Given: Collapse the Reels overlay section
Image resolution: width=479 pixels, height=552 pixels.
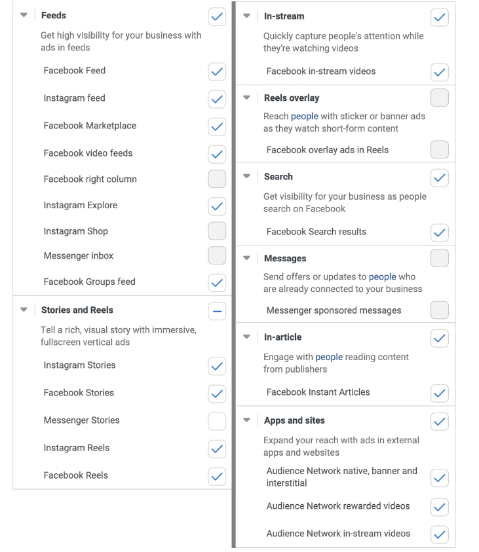Looking at the screenshot, I should point(247,98).
